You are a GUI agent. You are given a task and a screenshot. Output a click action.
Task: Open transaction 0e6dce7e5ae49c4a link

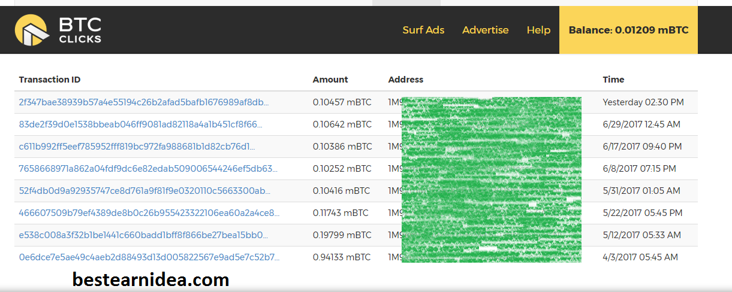(x=149, y=257)
